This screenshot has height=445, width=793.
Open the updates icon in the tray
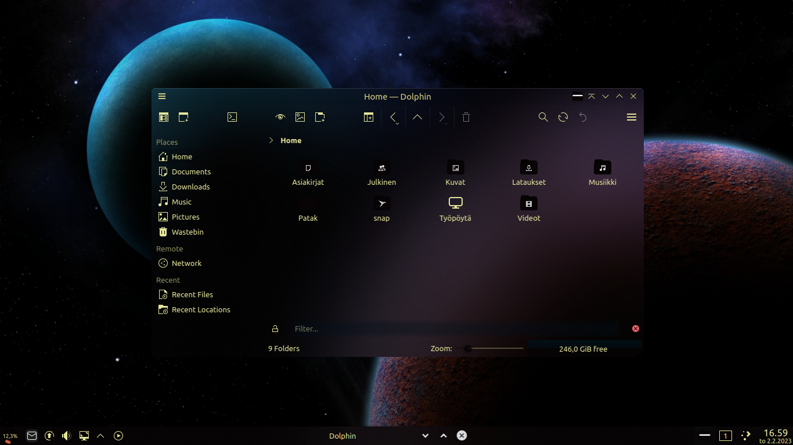click(49, 436)
